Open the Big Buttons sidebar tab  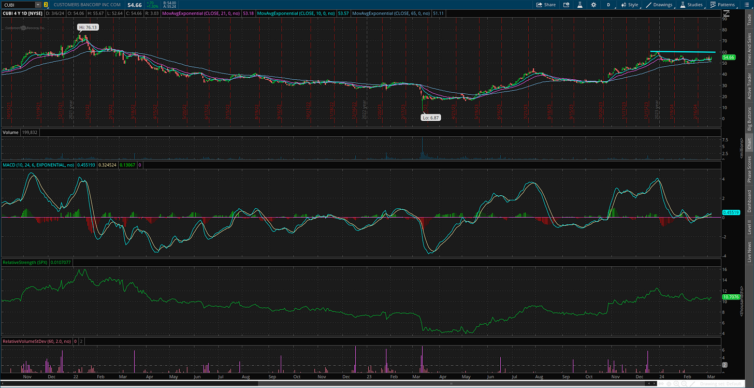(749, 119)
